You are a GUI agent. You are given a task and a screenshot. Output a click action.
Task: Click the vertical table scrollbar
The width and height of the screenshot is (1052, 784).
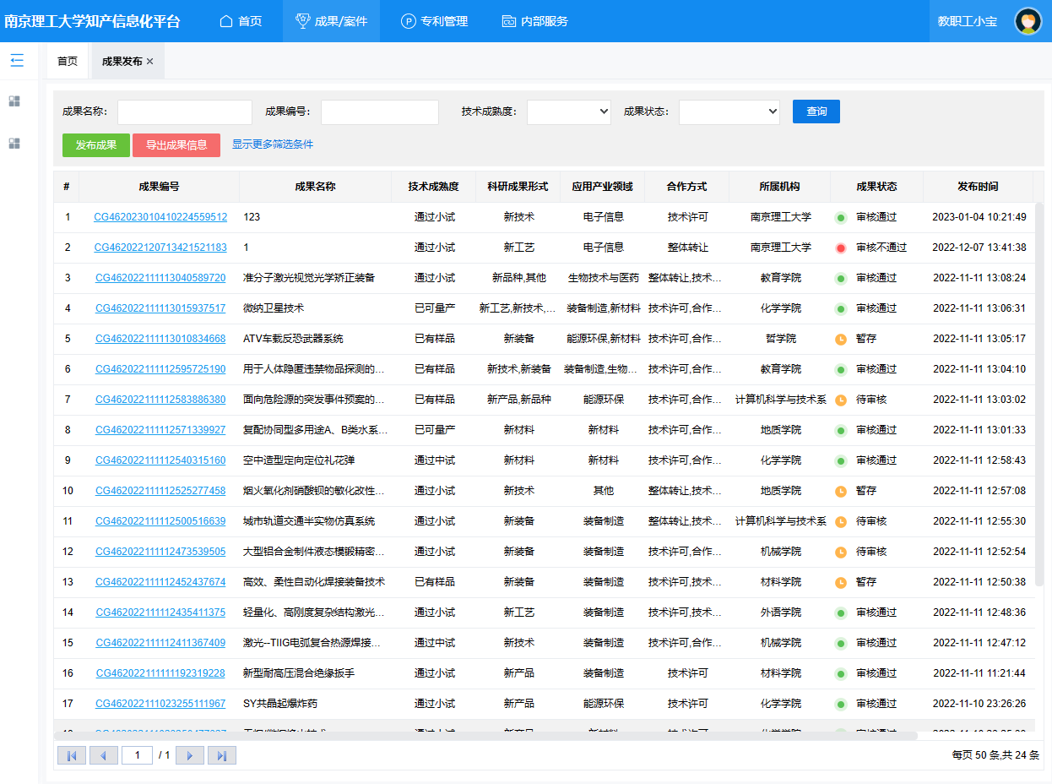[x=1039, y=395]
